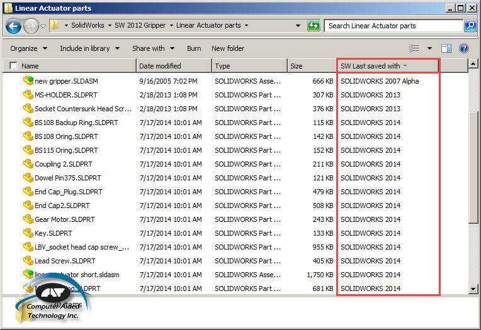This screenshot has width=481, height=330.
Task: Select file name Coupling 2.SLDPRT
Action: [x=64, y=164]
